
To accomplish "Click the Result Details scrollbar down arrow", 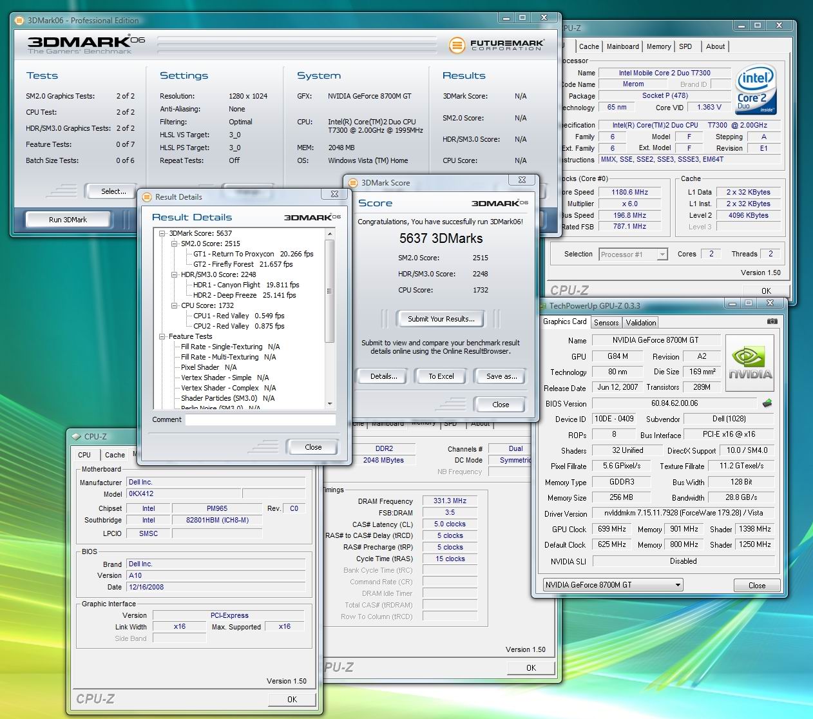I will (330, 404).
